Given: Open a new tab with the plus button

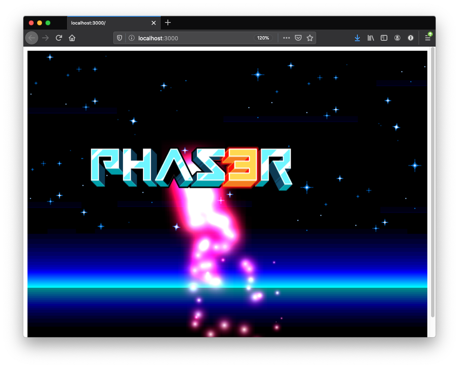Looking at the screenshot, I should coord(167,23).
